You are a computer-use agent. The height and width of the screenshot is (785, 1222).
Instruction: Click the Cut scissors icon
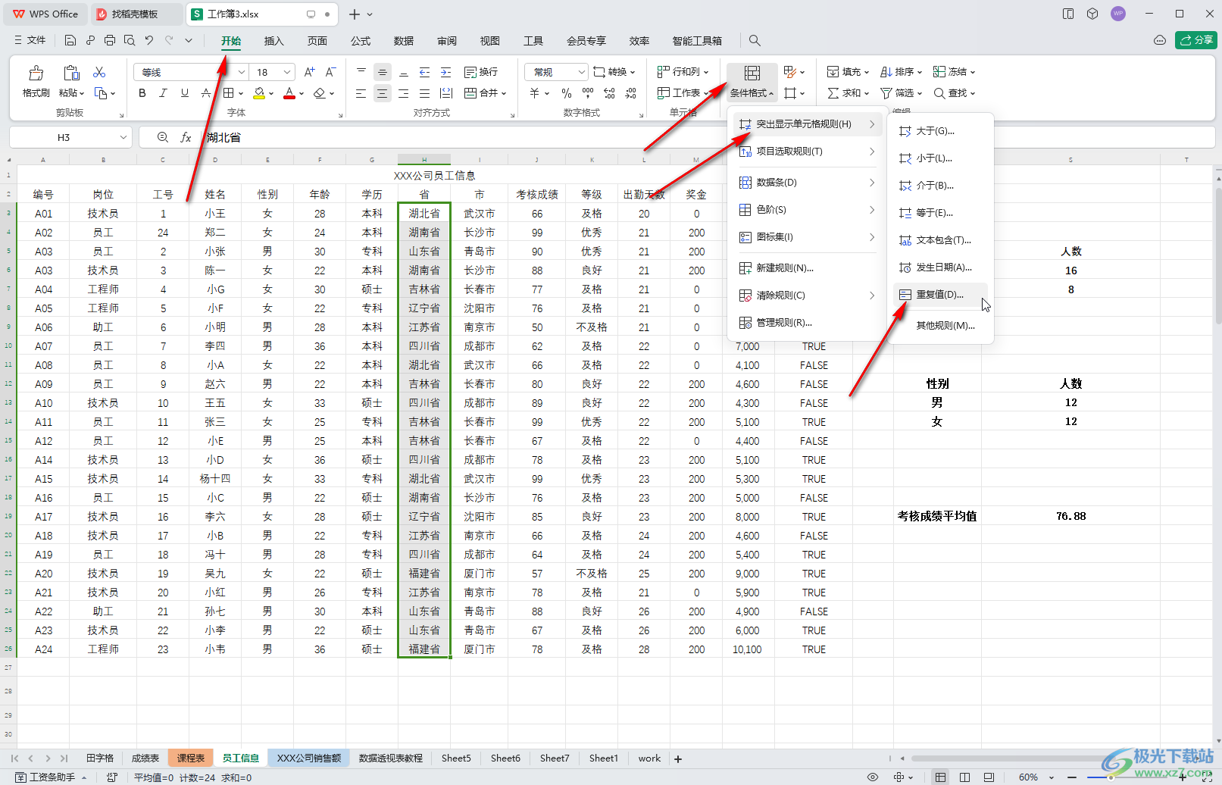coord(99,72)
